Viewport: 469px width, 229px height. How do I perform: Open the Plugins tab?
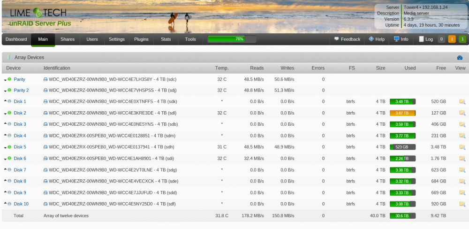coord(142,39)
